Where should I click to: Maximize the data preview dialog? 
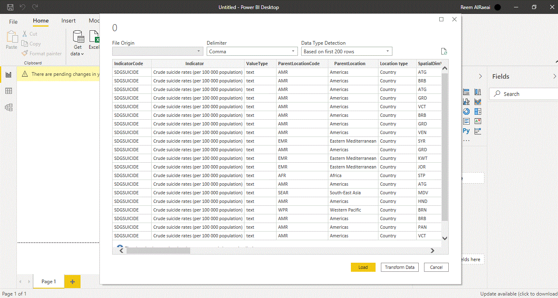pyautogui.click(x=441, y=19)
